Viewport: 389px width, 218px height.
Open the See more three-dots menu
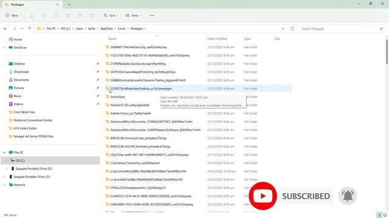[x=152, y=15]
